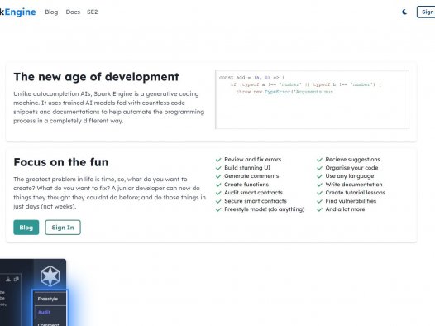Click the text And a lot more
435x326 pixels.
click(x=345, y=209)
